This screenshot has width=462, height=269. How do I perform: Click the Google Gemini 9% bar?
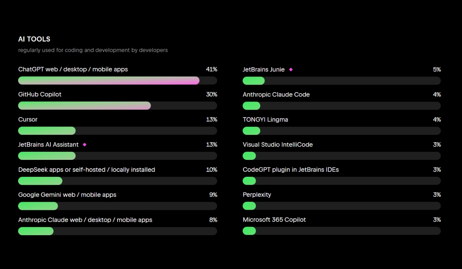tap(117, 206)
